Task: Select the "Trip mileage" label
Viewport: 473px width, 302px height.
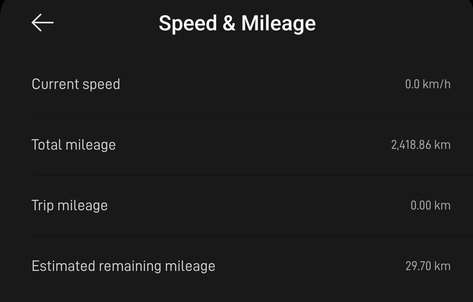Action: pos(69,205)
